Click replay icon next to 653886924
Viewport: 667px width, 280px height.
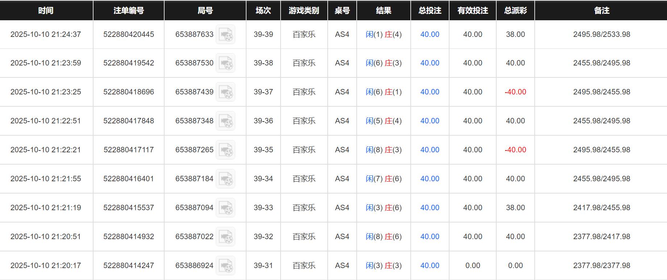(x=225, y=266)
